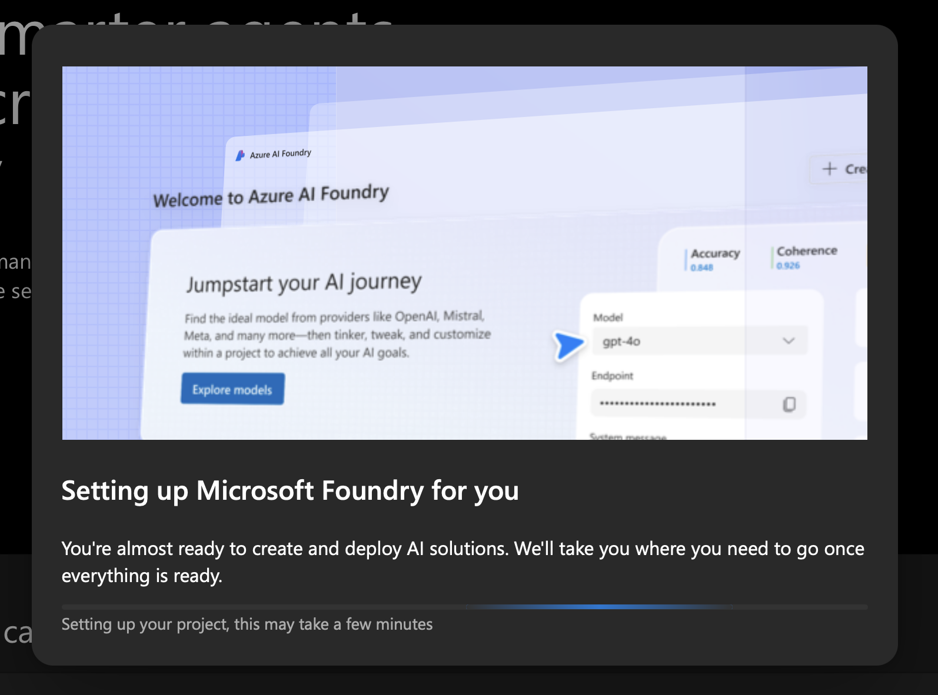Click "Welcome to Azure AI Foundry" text
The height and width of the screenshot is (695, 938).
pos(271,196)
